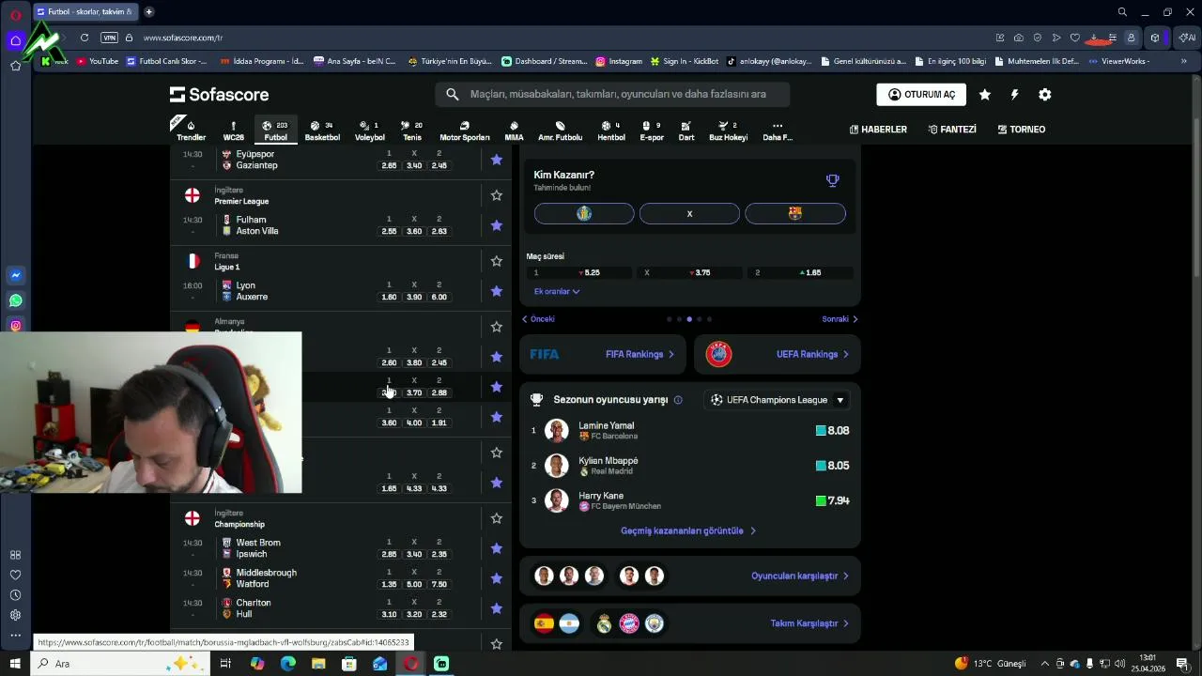Open the Amr. Futbolu section
The image size is (1202, 676).
[560, 131]
